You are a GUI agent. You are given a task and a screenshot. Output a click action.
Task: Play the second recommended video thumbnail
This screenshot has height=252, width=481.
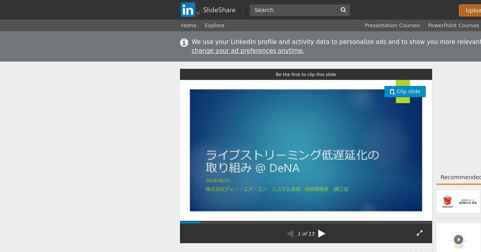(x=458, y=239)
